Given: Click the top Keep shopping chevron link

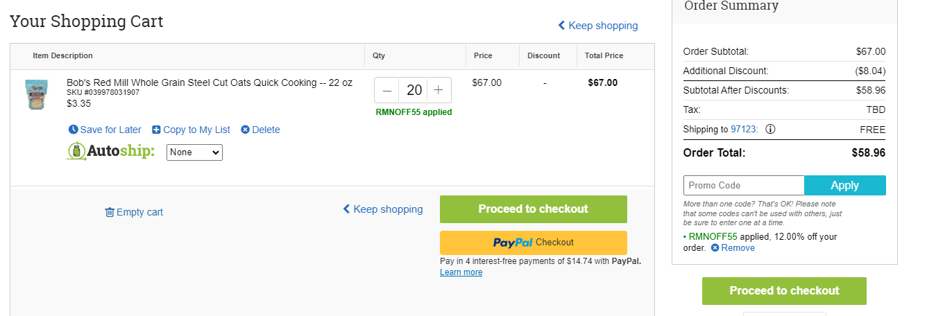Looking at the screenshot, I should point(598,26).
